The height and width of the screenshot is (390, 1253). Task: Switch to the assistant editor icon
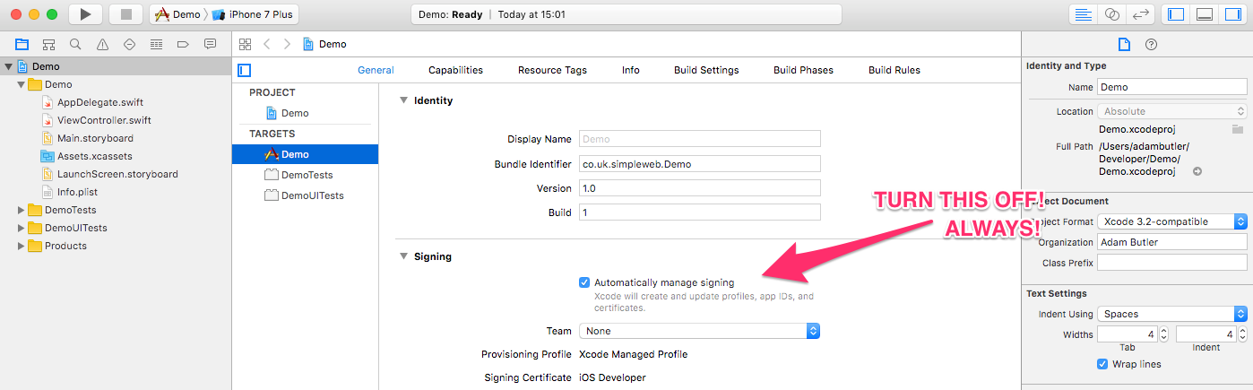[x=1112, y=14]
